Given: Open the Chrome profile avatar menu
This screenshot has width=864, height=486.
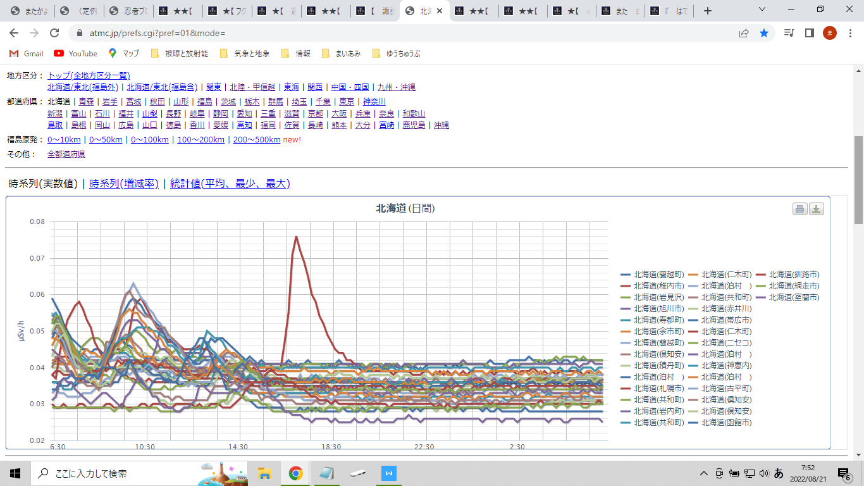Looking at the screenshot, I should (829, 33).
